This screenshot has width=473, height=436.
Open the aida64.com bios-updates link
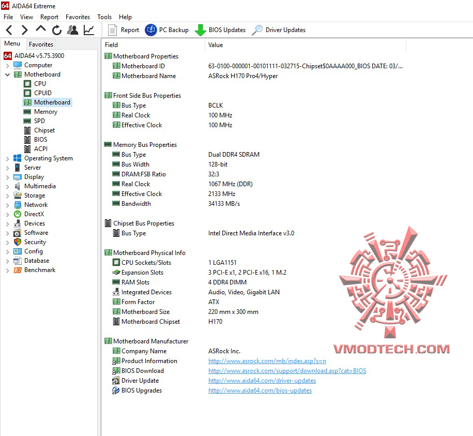(260, 390)
